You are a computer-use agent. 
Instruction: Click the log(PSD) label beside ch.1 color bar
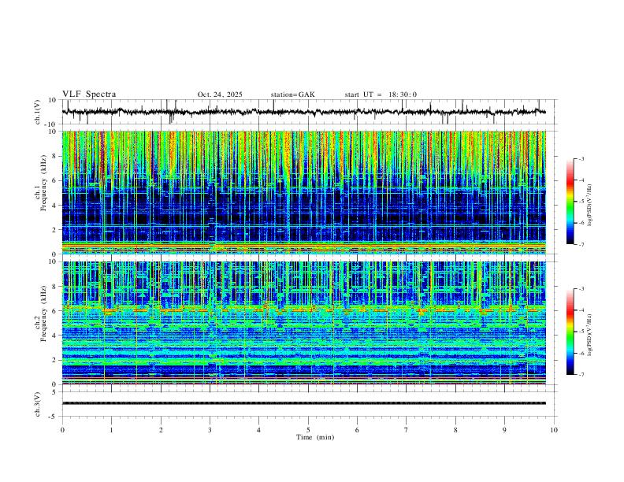590,205
